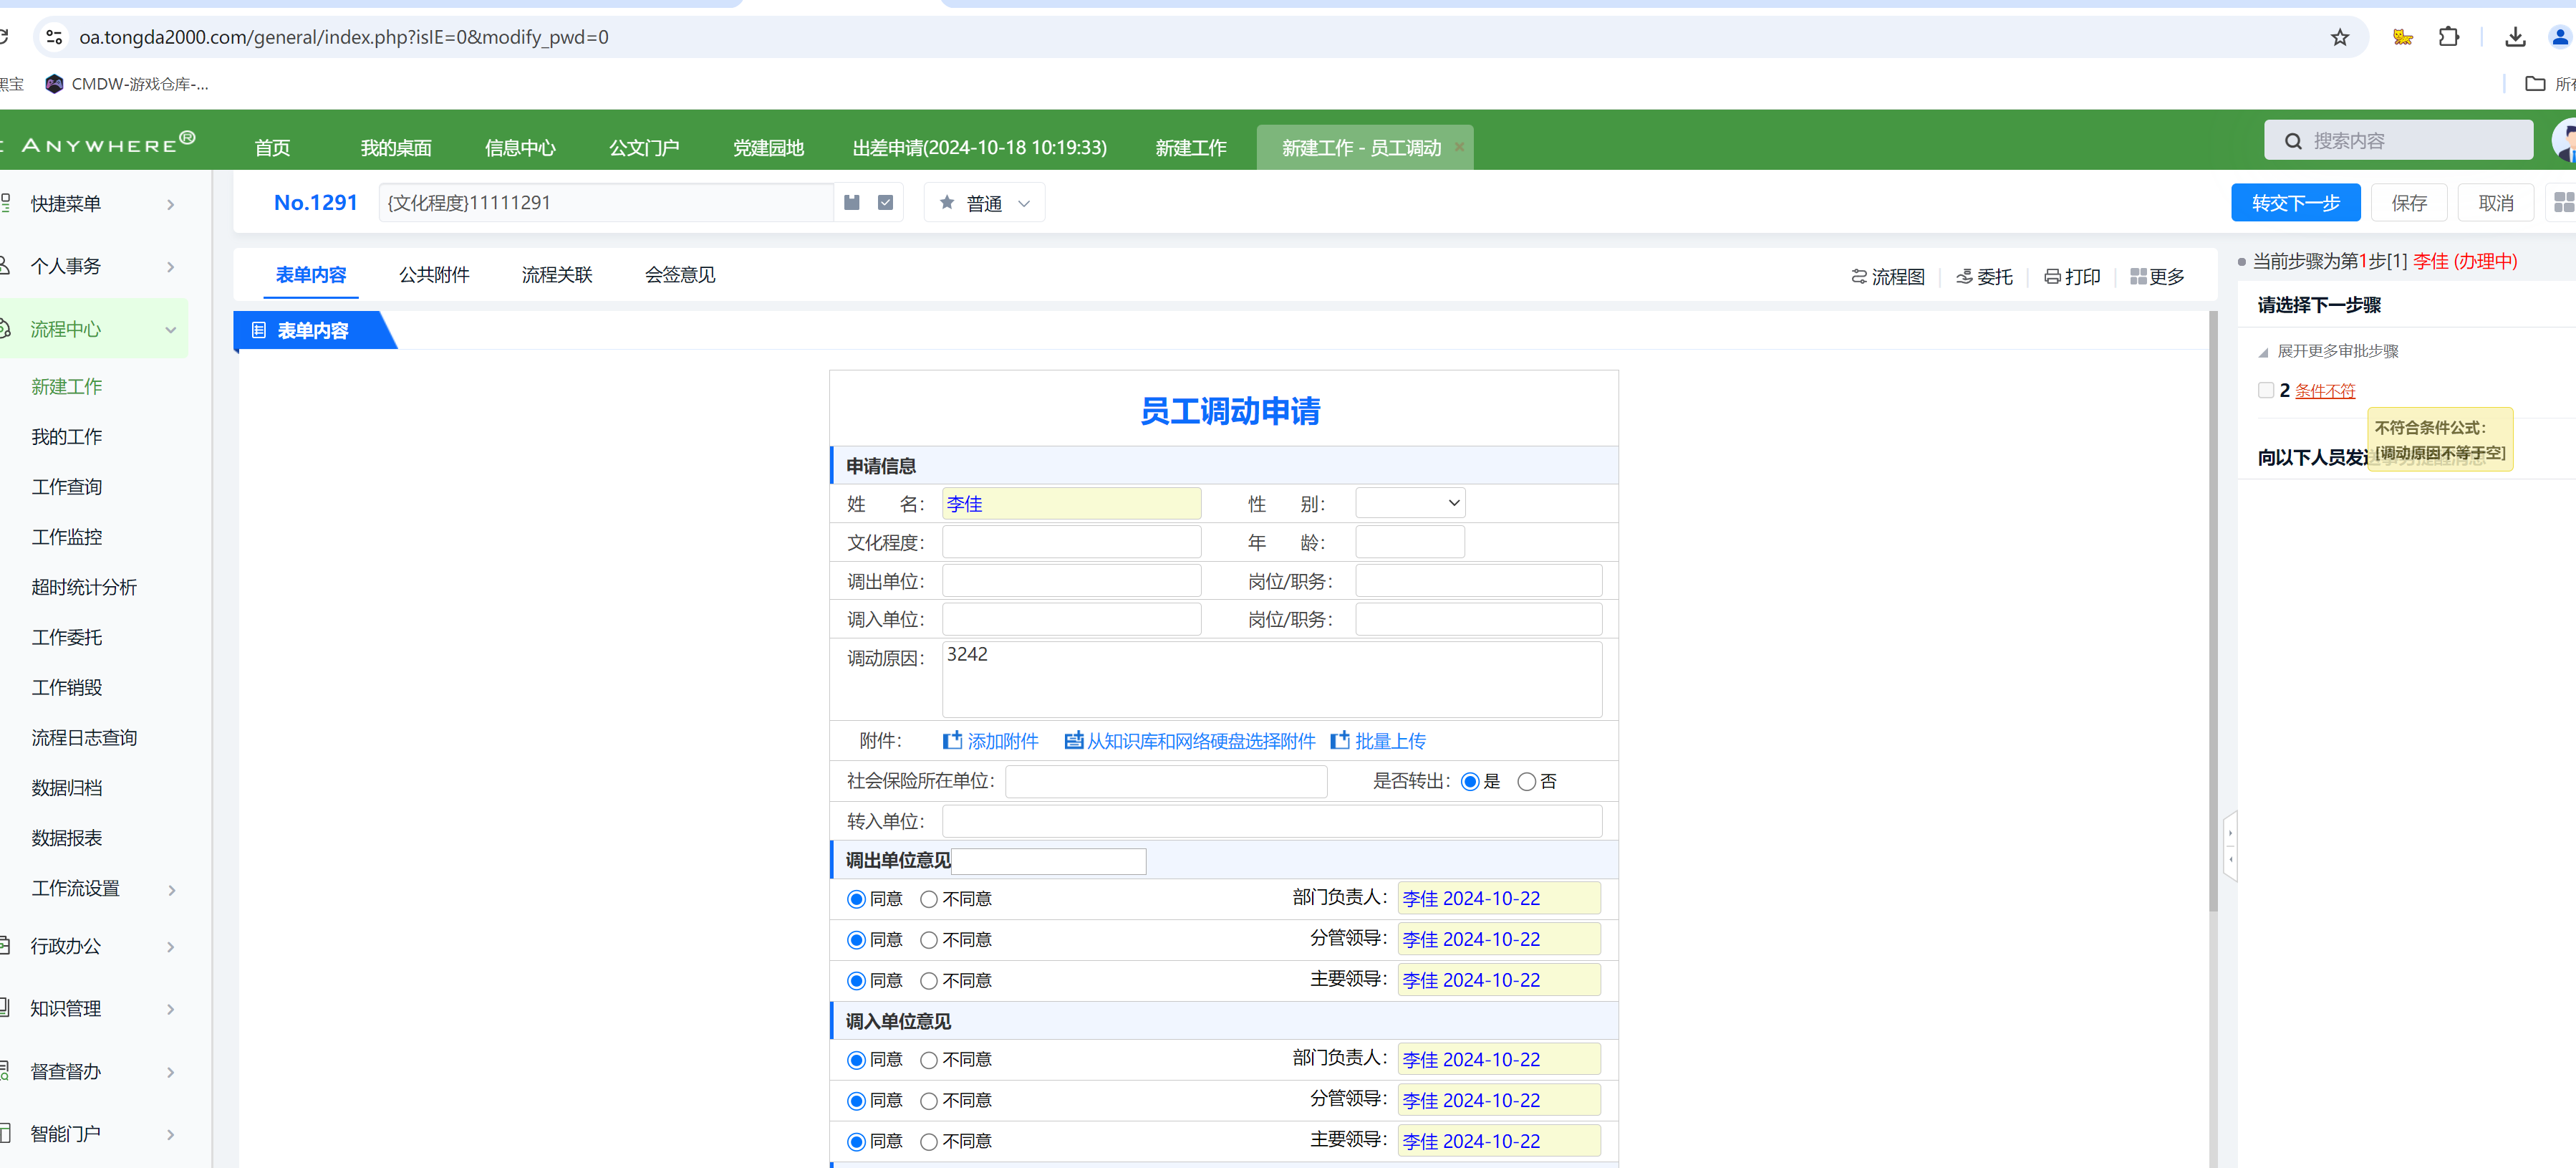The height and width of the screenshot is (1168, 2576).
Task: Open the 首页 top navigation tab
Action: point(272,148)
